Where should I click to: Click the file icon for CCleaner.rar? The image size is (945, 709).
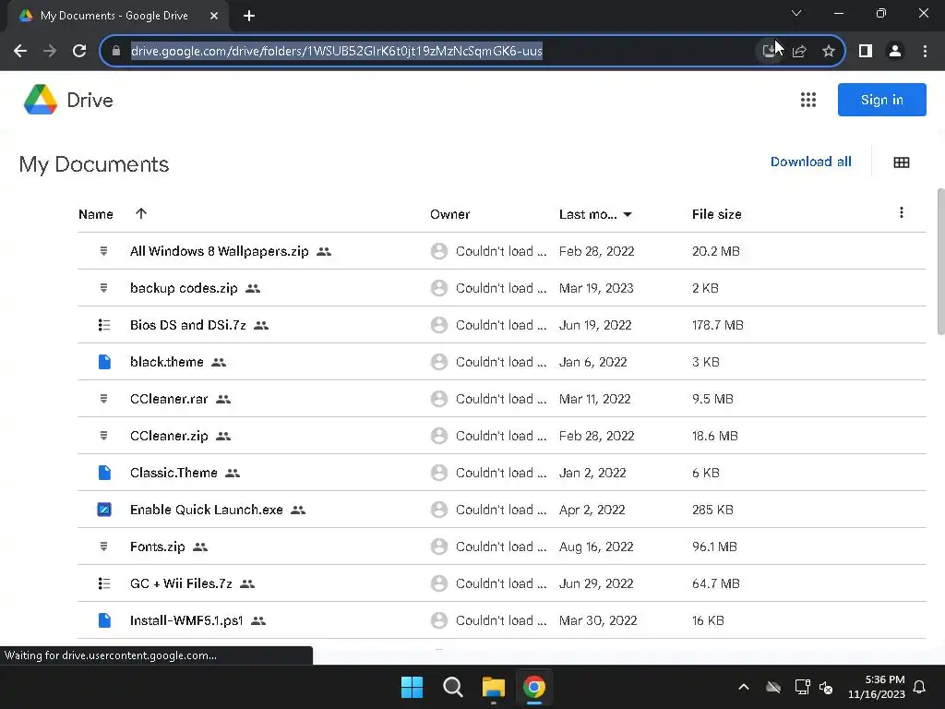point(103,399)
